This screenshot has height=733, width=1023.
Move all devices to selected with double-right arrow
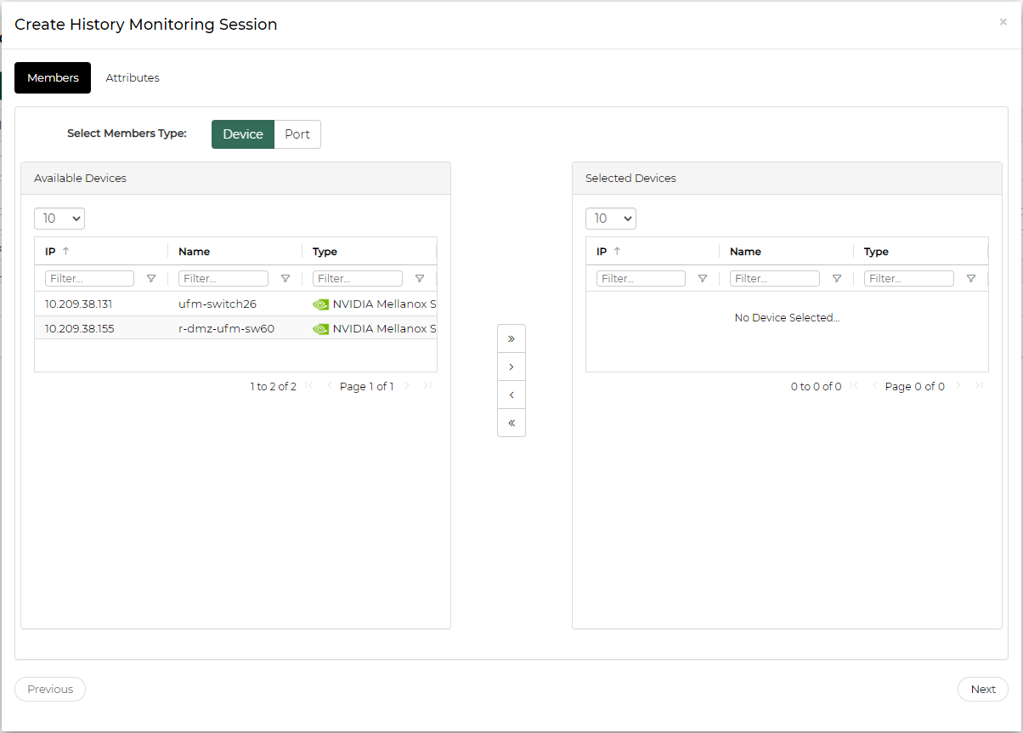tap(511, 338)
